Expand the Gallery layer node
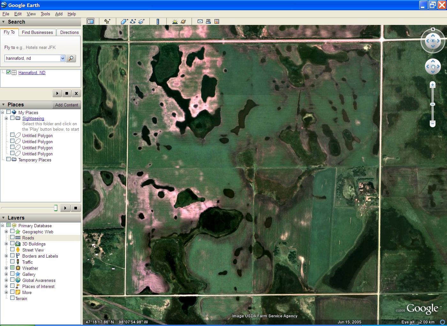The image size is (447, 326). click(x=6, y=274)
